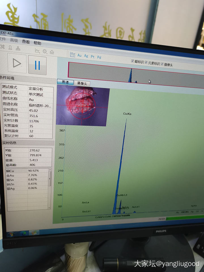
Task: Click the spectrum line icon left of Au
Action: pos(73,54)
